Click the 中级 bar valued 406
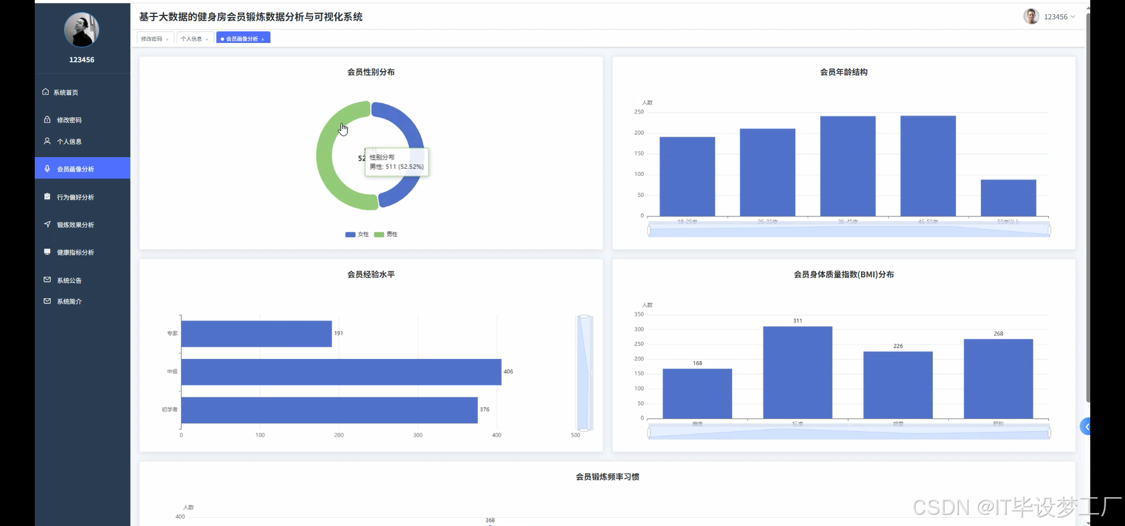1125x526 pixels. [341, 372]
